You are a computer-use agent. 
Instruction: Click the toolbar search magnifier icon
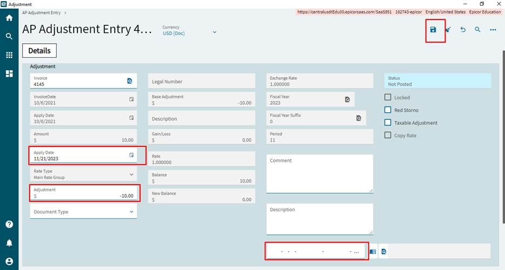[x=477, y=30]
